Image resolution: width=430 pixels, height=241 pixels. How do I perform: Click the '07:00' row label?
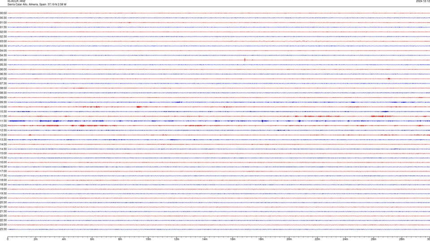3,79
